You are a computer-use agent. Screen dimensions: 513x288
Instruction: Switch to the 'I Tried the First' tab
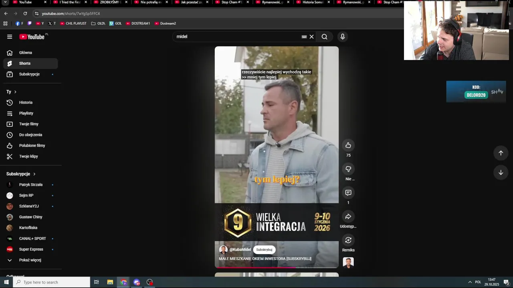[70, 2]
